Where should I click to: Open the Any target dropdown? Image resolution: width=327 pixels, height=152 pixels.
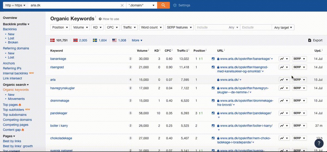(283, 27)
